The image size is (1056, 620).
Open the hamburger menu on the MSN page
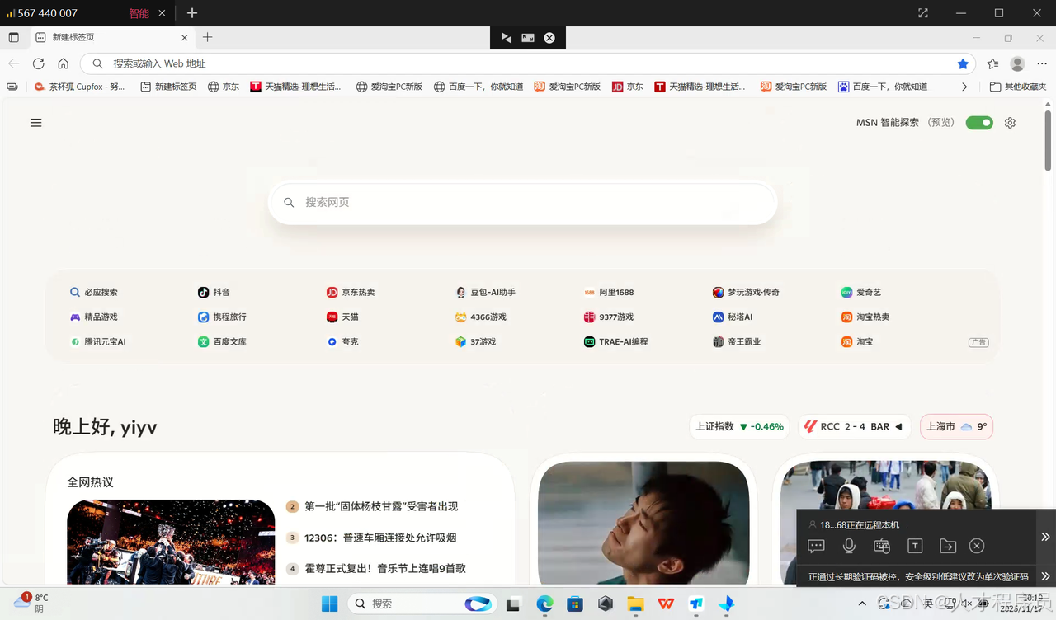35,122
